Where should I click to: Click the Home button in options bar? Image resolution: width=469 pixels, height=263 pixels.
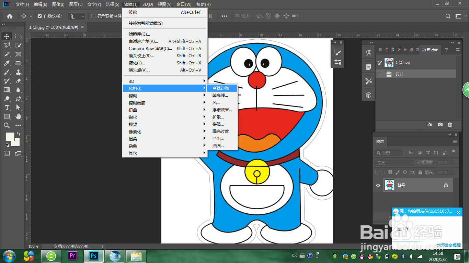pyautogui.click(x=10, y=16)
